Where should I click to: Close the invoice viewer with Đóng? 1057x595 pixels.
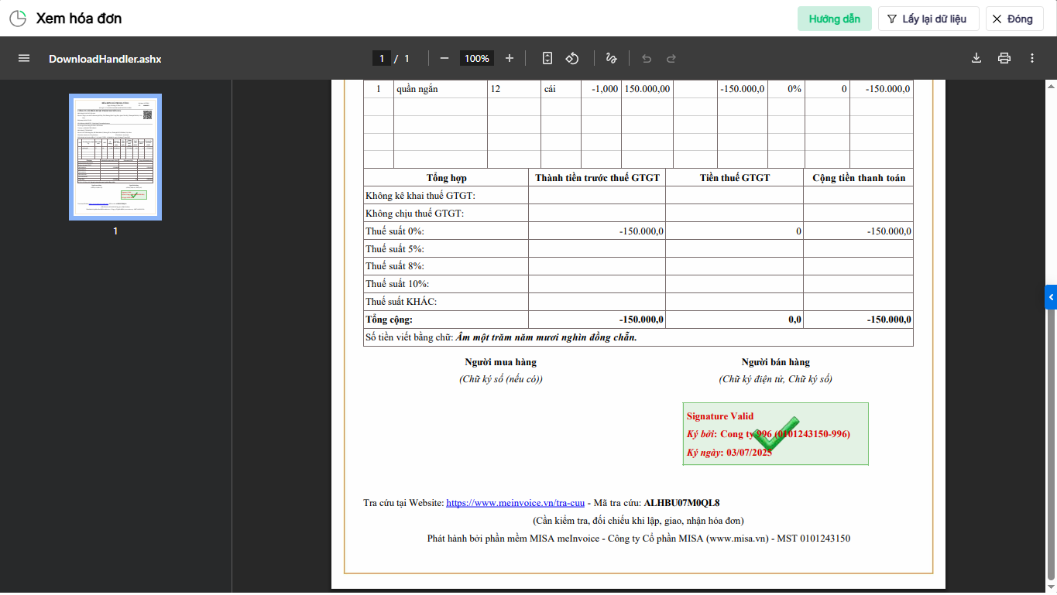point(1014,19)
